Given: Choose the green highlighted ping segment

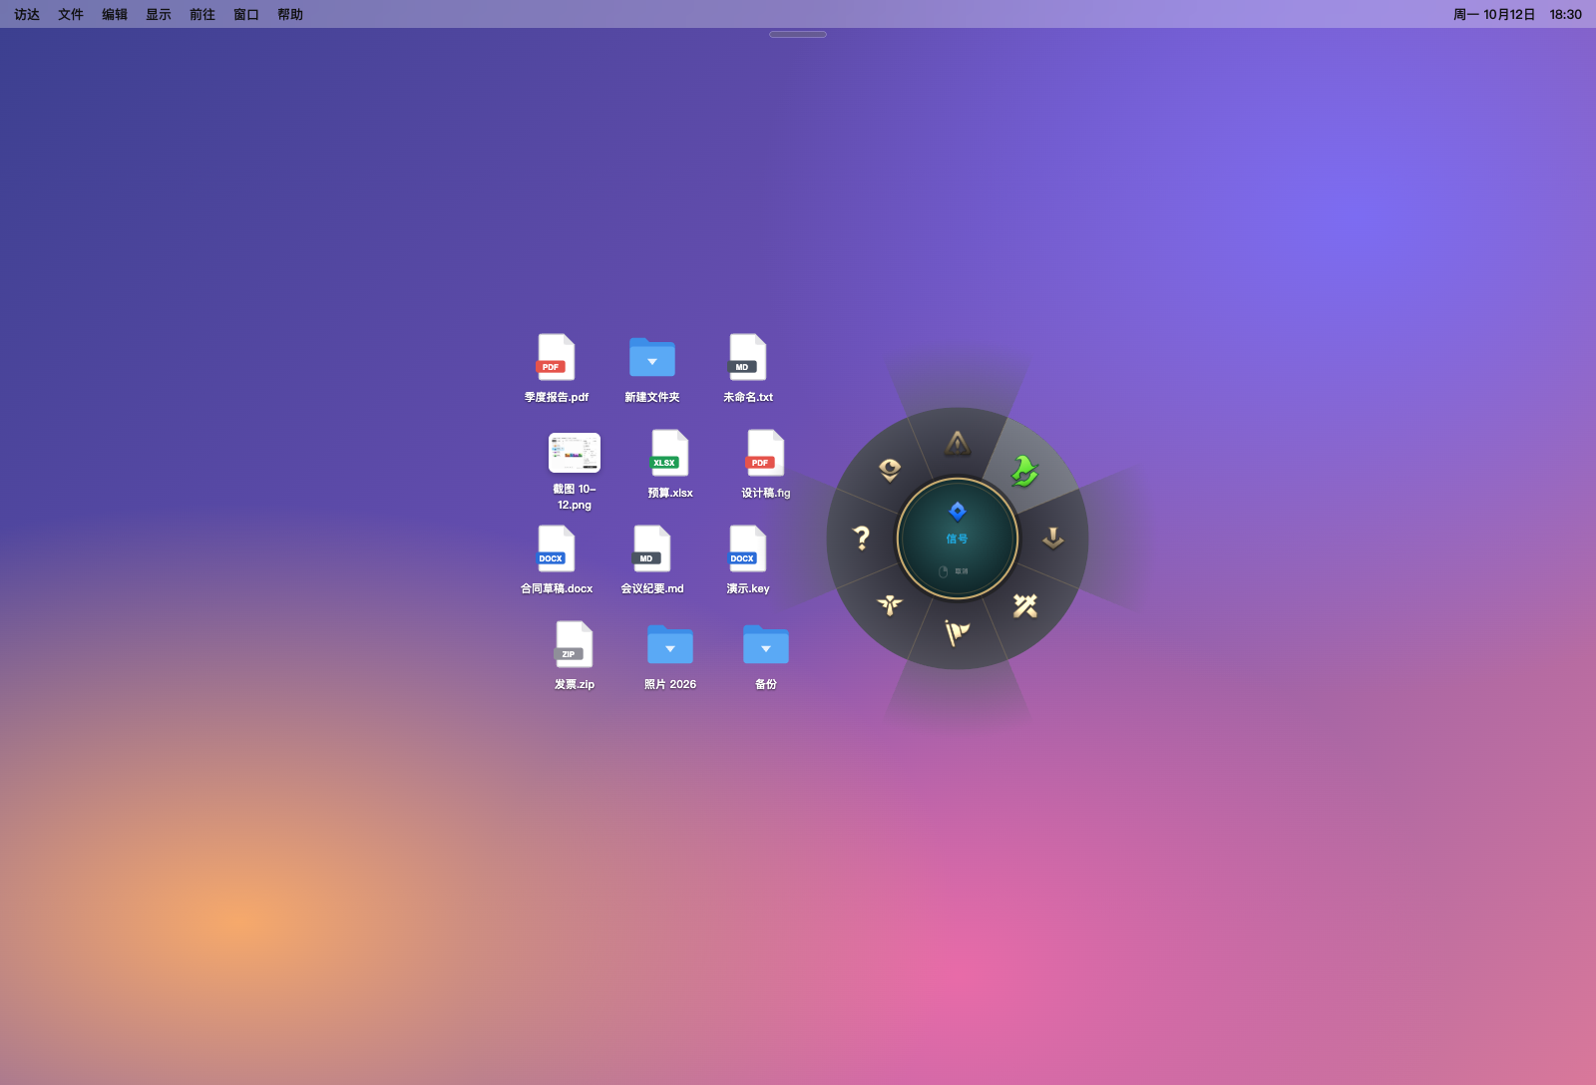Looking at the screenshot, I should [1025, 471].
